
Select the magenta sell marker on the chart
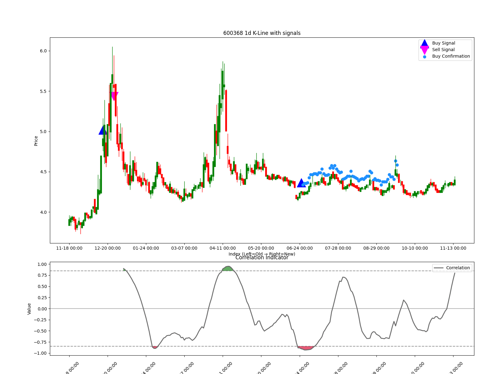click(114, 96)
